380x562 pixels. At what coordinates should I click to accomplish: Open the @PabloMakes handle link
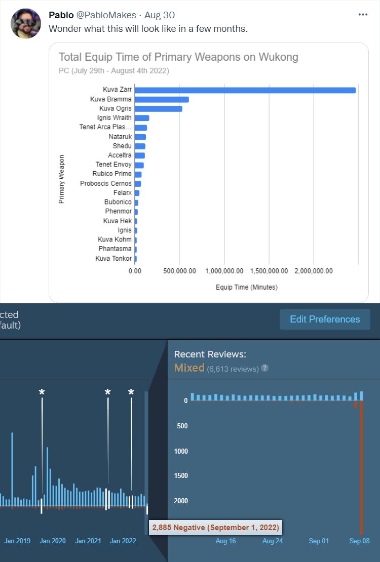(106, 15)
